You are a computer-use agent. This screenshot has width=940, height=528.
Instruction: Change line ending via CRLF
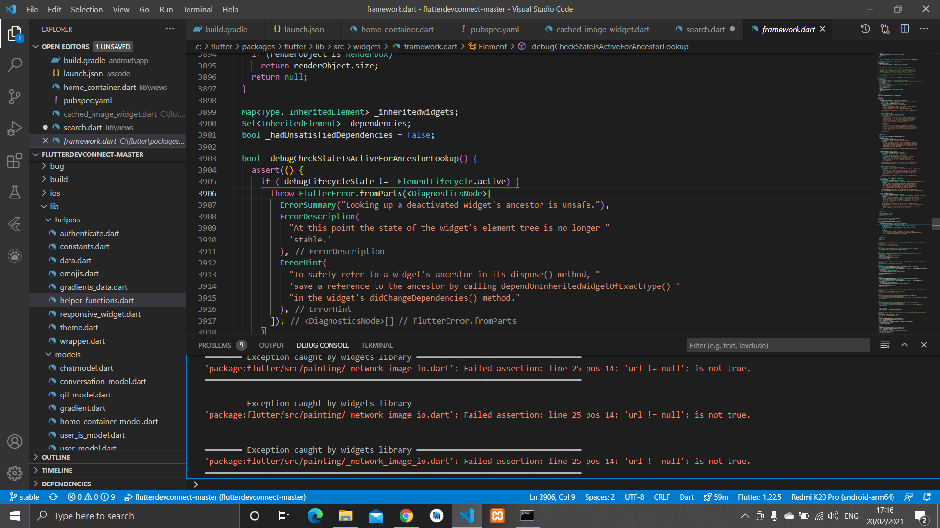click(661, 497)
